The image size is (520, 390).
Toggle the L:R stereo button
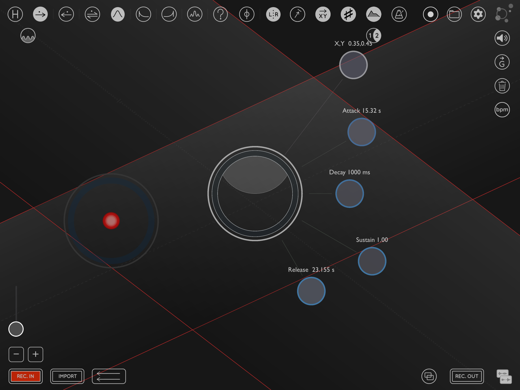273,14
